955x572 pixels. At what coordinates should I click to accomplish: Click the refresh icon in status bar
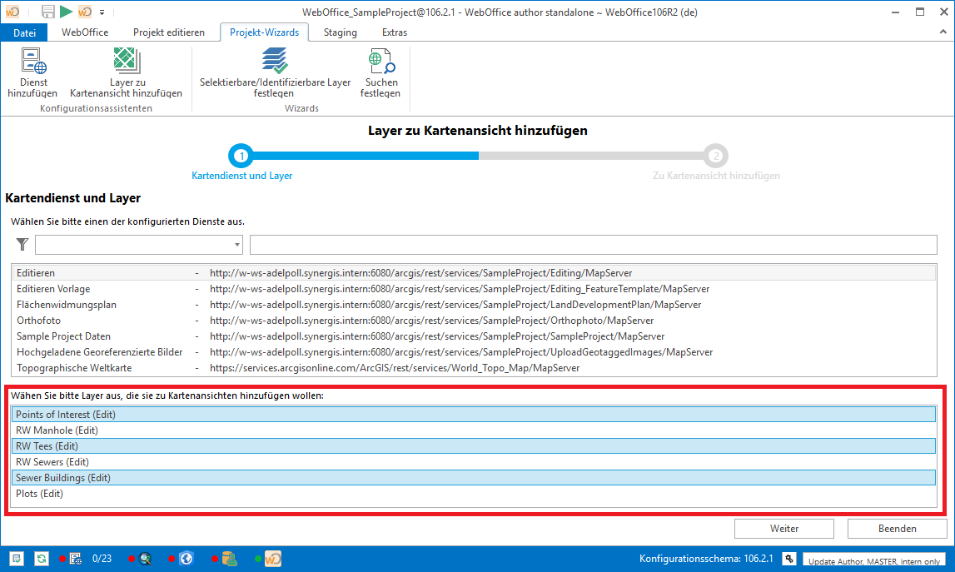(41, 559)
